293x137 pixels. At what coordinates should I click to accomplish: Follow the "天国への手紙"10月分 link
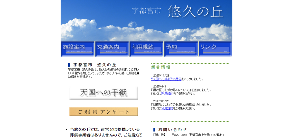[x=166, y=79]
